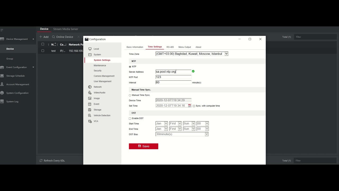This screenshot has height=191, width=339.
Task: Switch to the RS-485 tab
Action: [170, 47]
